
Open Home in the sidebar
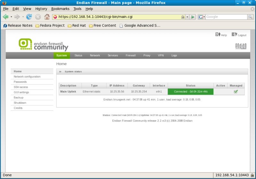[32, 71]
